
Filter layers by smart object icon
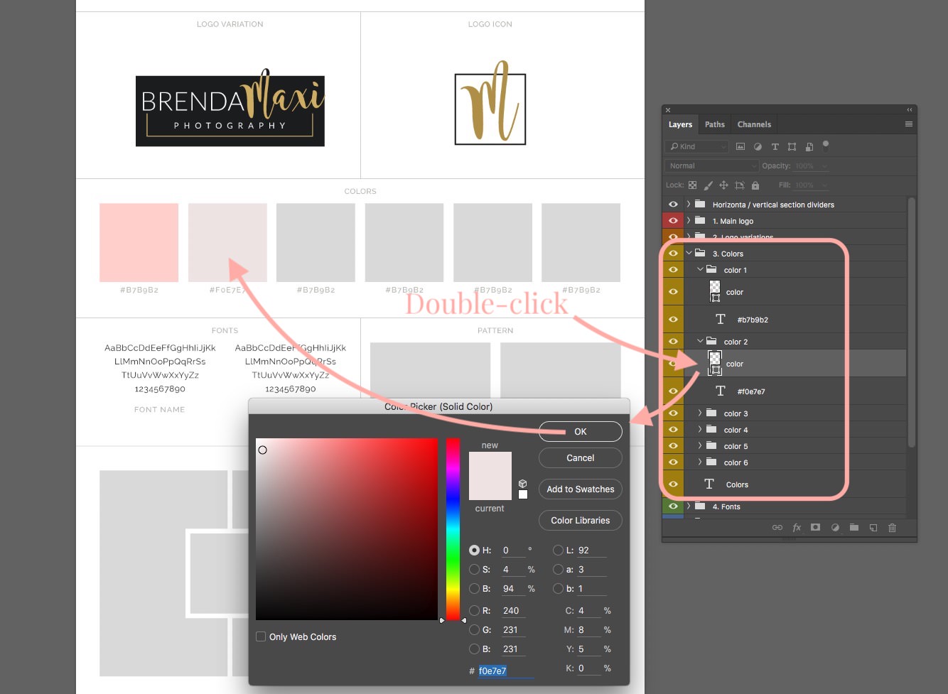(809, 146)
